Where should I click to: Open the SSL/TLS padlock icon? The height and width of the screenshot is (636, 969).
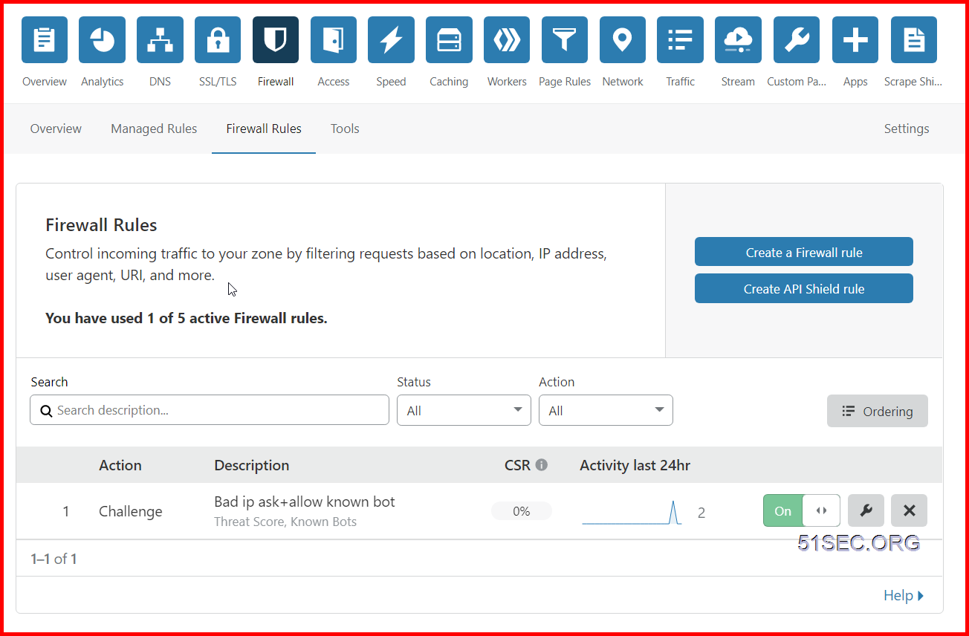[x=218, y=40]
